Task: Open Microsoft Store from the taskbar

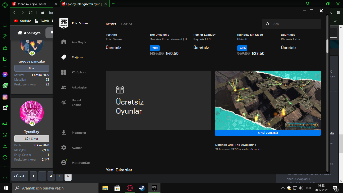Action: click(117, 188)
